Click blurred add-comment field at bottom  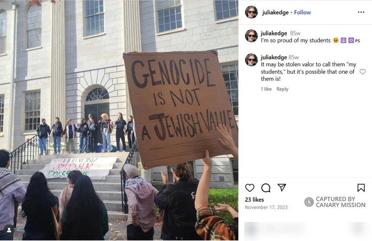[x=305, y=230]
